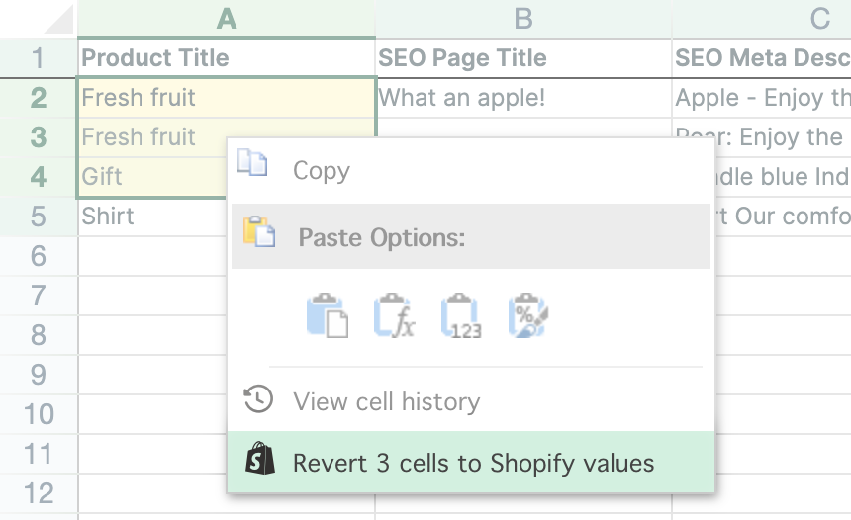Click the 'SEO Meta Desc' header cell

[762, 58]
